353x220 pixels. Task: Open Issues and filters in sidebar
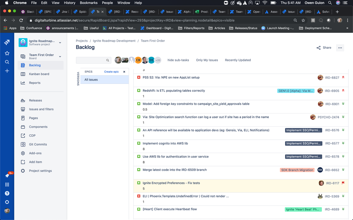(41, 109)
